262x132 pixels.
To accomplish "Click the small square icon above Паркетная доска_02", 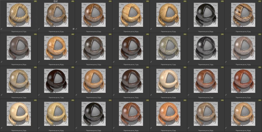I will (x=54, y=1).
